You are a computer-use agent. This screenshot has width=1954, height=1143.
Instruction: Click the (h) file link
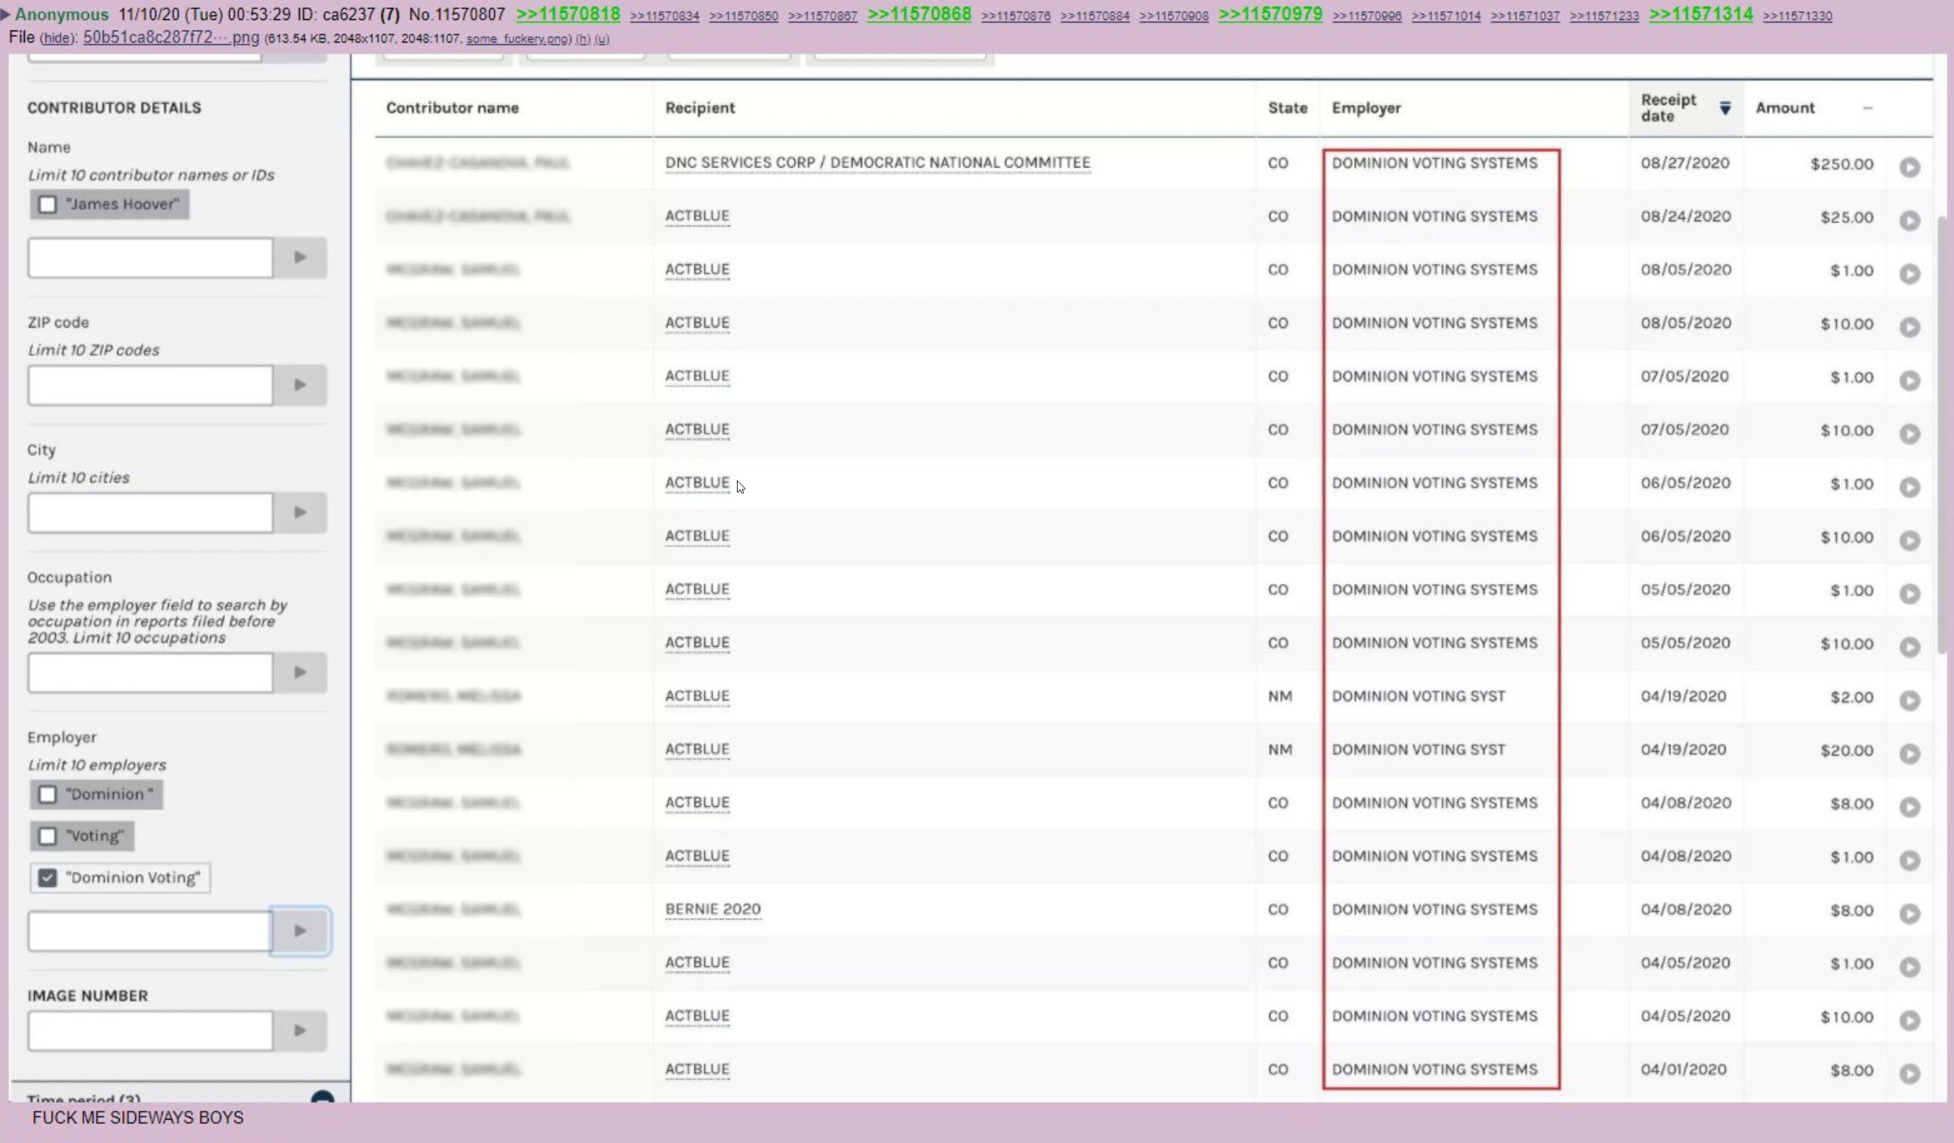(582, 39)
